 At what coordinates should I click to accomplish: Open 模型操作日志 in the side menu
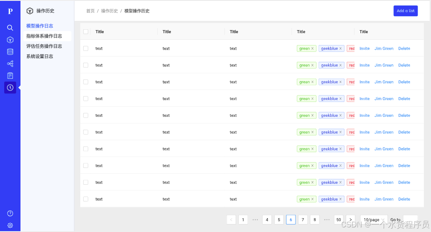click(x=40, y=26)
